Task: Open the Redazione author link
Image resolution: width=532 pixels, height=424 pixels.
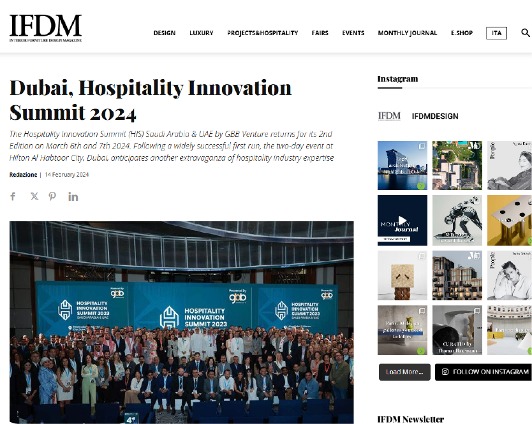Action: pos(23,174)
